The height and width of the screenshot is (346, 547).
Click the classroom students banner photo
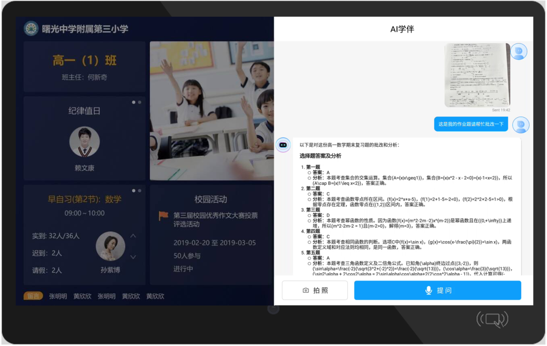pyautogui.click(x=212, y=111)
